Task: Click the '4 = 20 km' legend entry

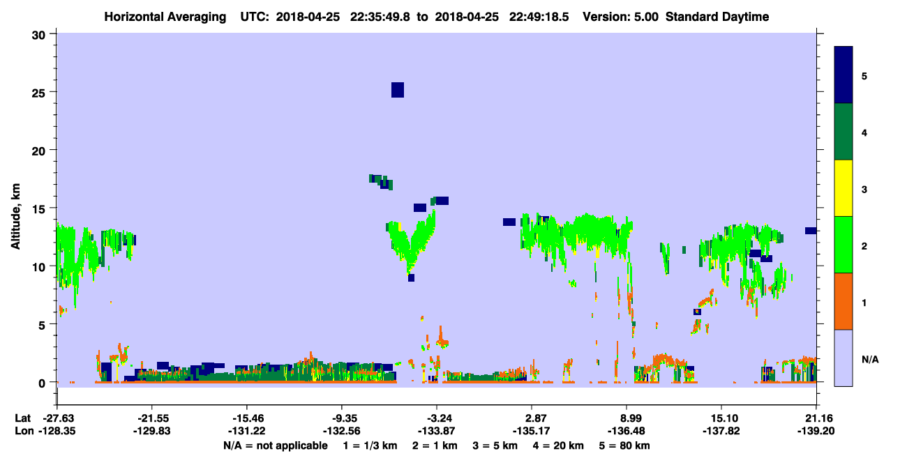Action: click(559, 445)
